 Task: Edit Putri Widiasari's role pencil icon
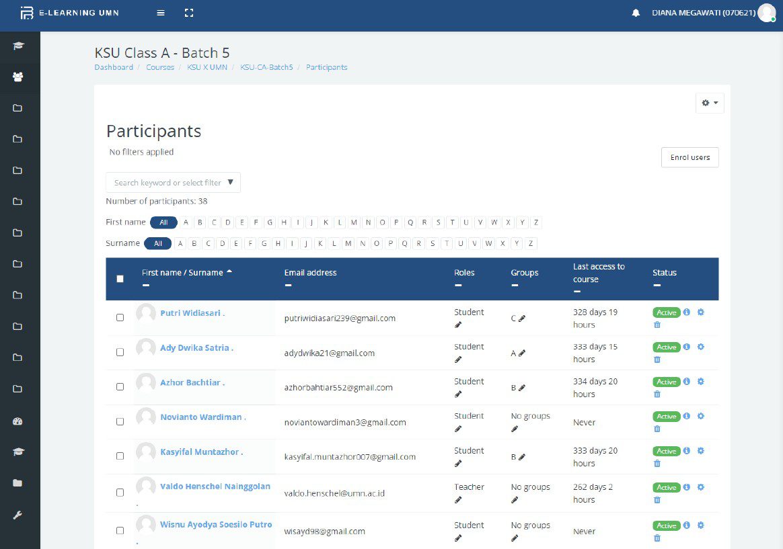click(458, 325)
